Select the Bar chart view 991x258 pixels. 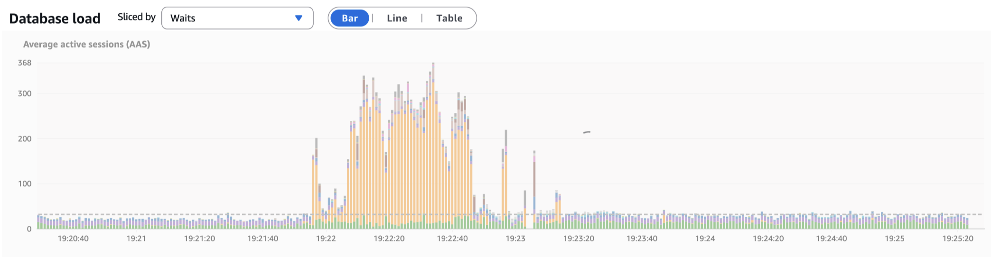tap(349, 18)
